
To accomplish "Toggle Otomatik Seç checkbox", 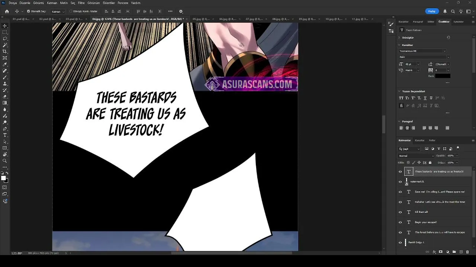I will click(x=28, y=11).
